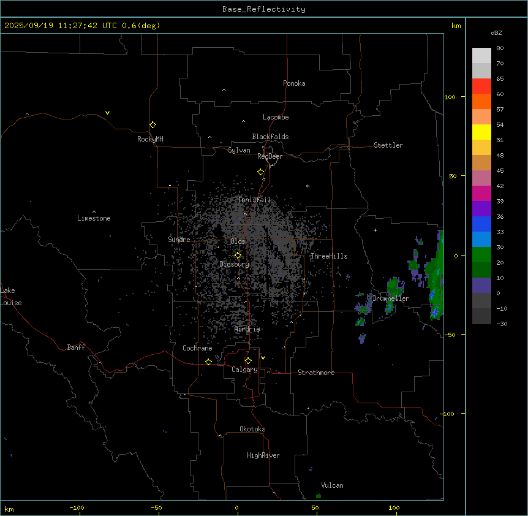Screen dimensions: 528x516
Task: Click the yellow diamond marker above RockyMH
Action: [x=153, y=124]
